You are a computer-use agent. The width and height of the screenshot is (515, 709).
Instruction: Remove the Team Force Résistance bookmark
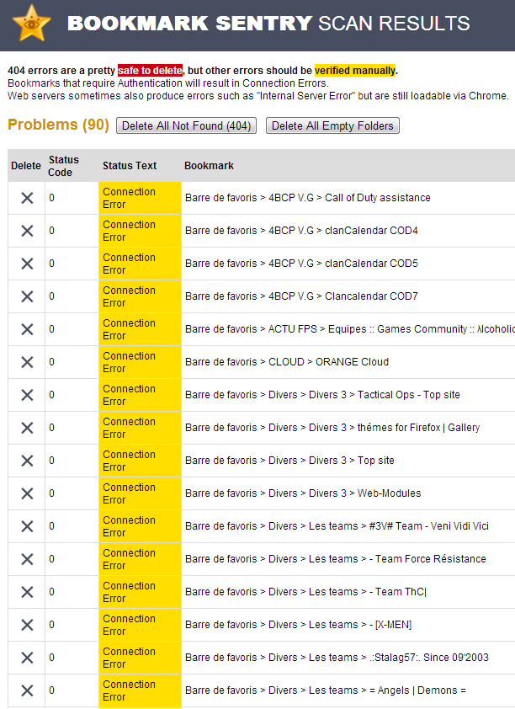point(27,559)
